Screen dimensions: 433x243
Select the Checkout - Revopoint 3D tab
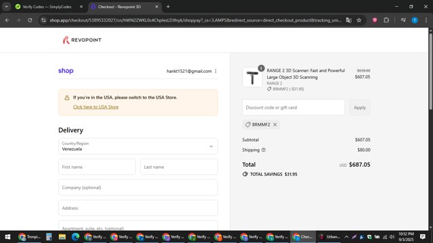(120, 7)
